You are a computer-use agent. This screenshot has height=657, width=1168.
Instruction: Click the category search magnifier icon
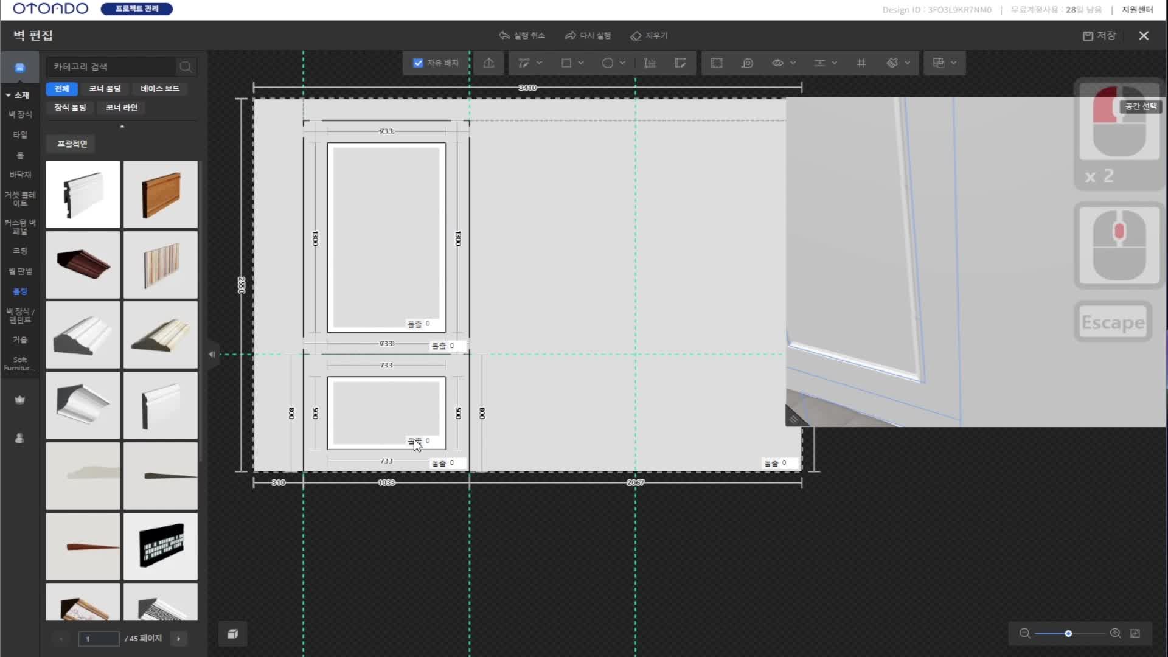186,67
